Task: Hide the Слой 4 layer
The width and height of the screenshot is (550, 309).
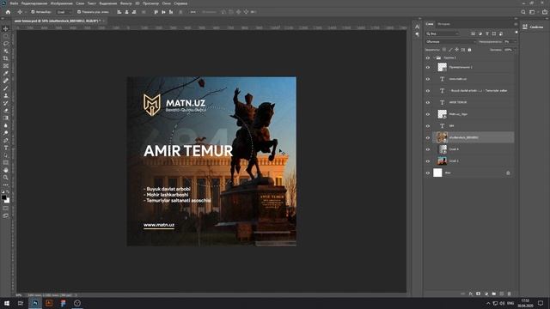Action: (428, 149)
